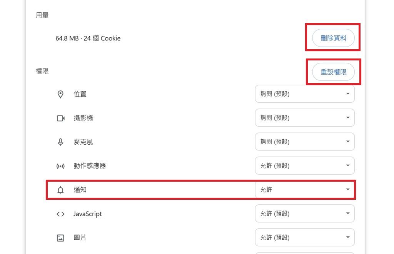Click the notification bell icon
This screenshot has width=394, height=254.
(60, 190)
